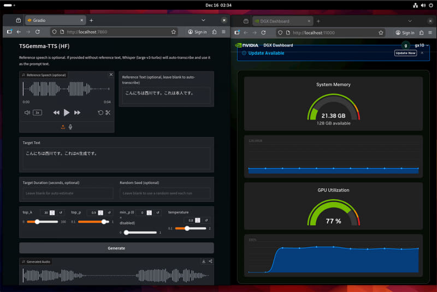Focus the Target Duration input
Image resolution: width=437 pixels, height=292 pixels.
tap(68, 193)
